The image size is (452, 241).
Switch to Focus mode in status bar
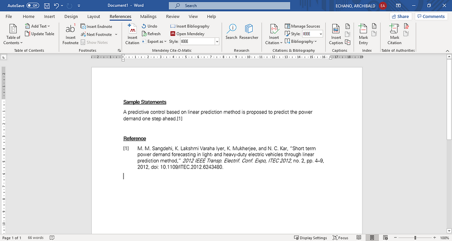click(340, 238)
